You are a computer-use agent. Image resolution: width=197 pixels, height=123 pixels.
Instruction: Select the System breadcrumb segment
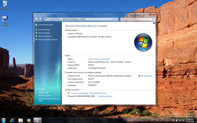(83, 19)
